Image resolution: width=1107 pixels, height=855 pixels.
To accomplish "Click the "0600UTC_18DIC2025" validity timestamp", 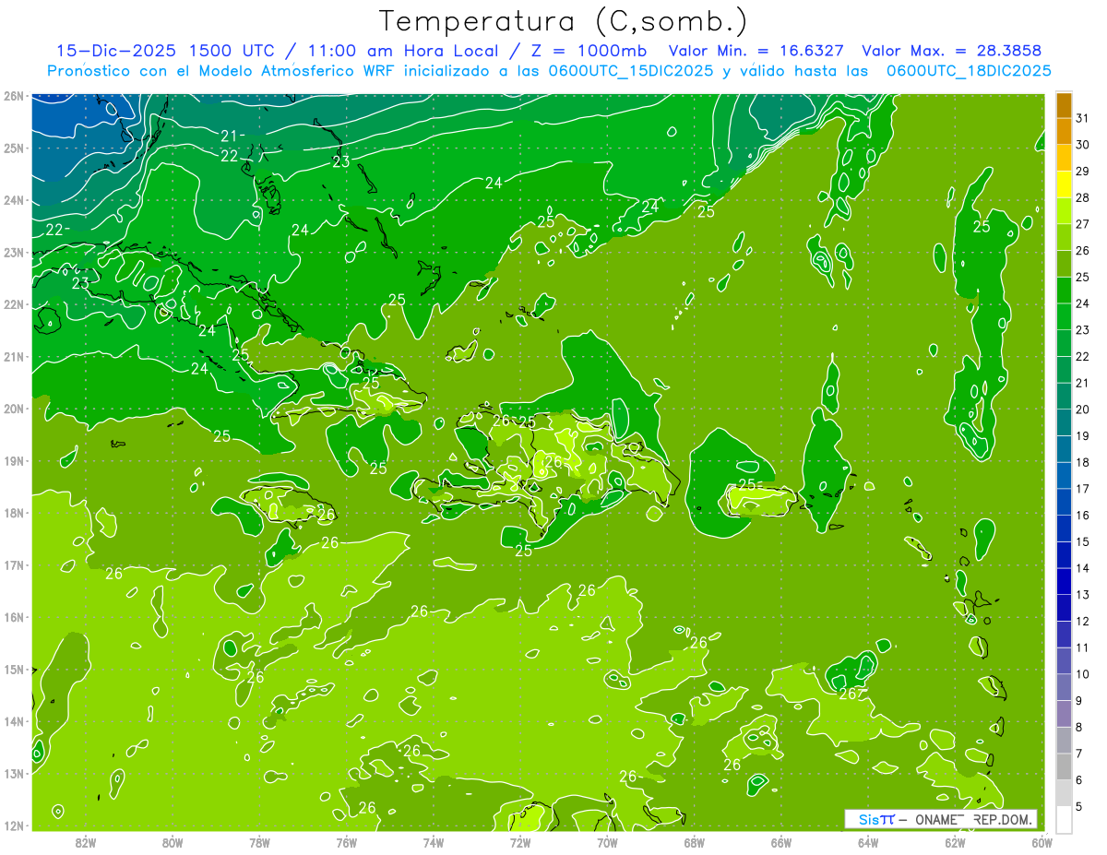I will (969, 70).
